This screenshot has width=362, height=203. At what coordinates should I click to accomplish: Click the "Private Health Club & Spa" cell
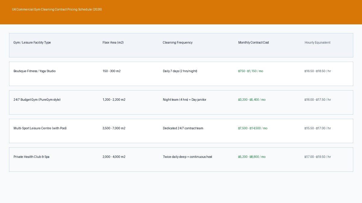tap(31, 157)
